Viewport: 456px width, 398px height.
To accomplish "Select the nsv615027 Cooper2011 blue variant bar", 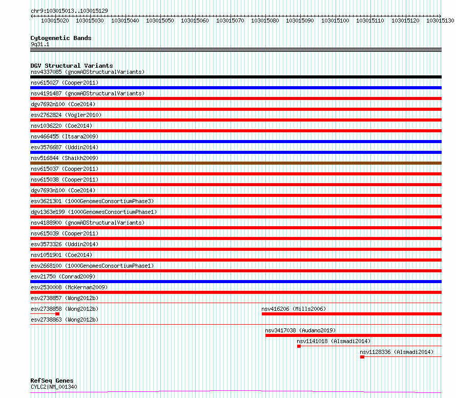I will point(236,88).
